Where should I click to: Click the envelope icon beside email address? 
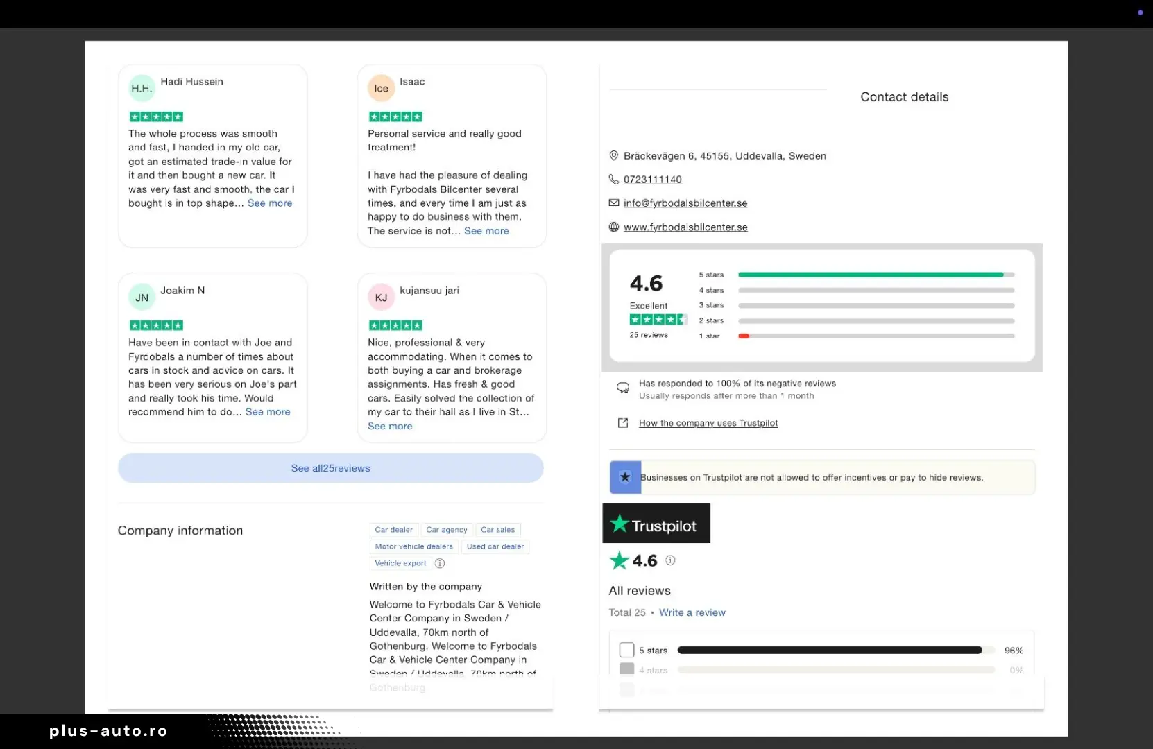coord(613,203)
